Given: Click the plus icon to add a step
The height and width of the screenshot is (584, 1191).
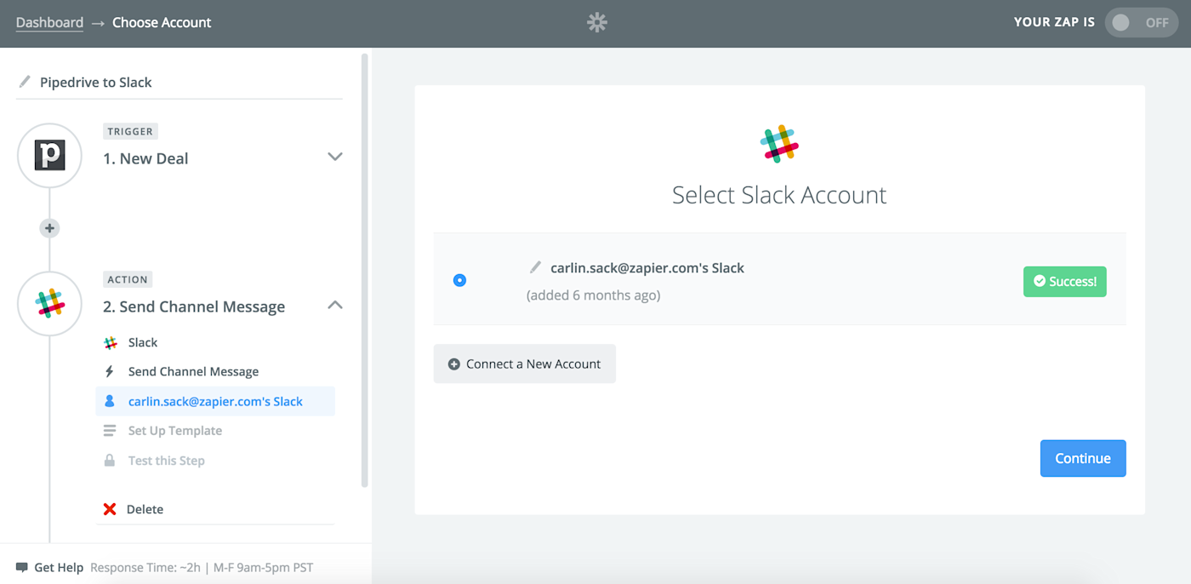Looking at the screenshot, I should pos(50,228).
